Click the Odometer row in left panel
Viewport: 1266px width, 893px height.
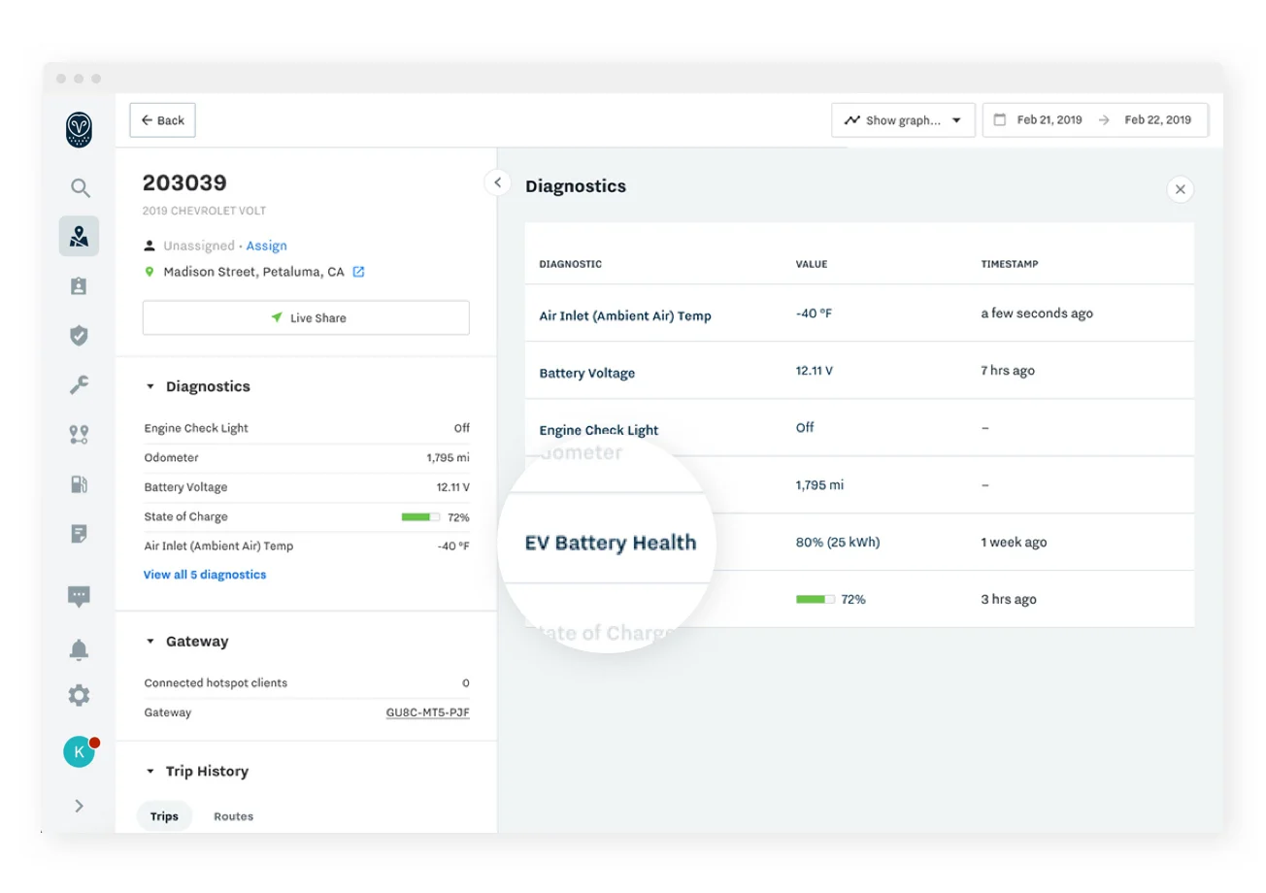[306, 458]
